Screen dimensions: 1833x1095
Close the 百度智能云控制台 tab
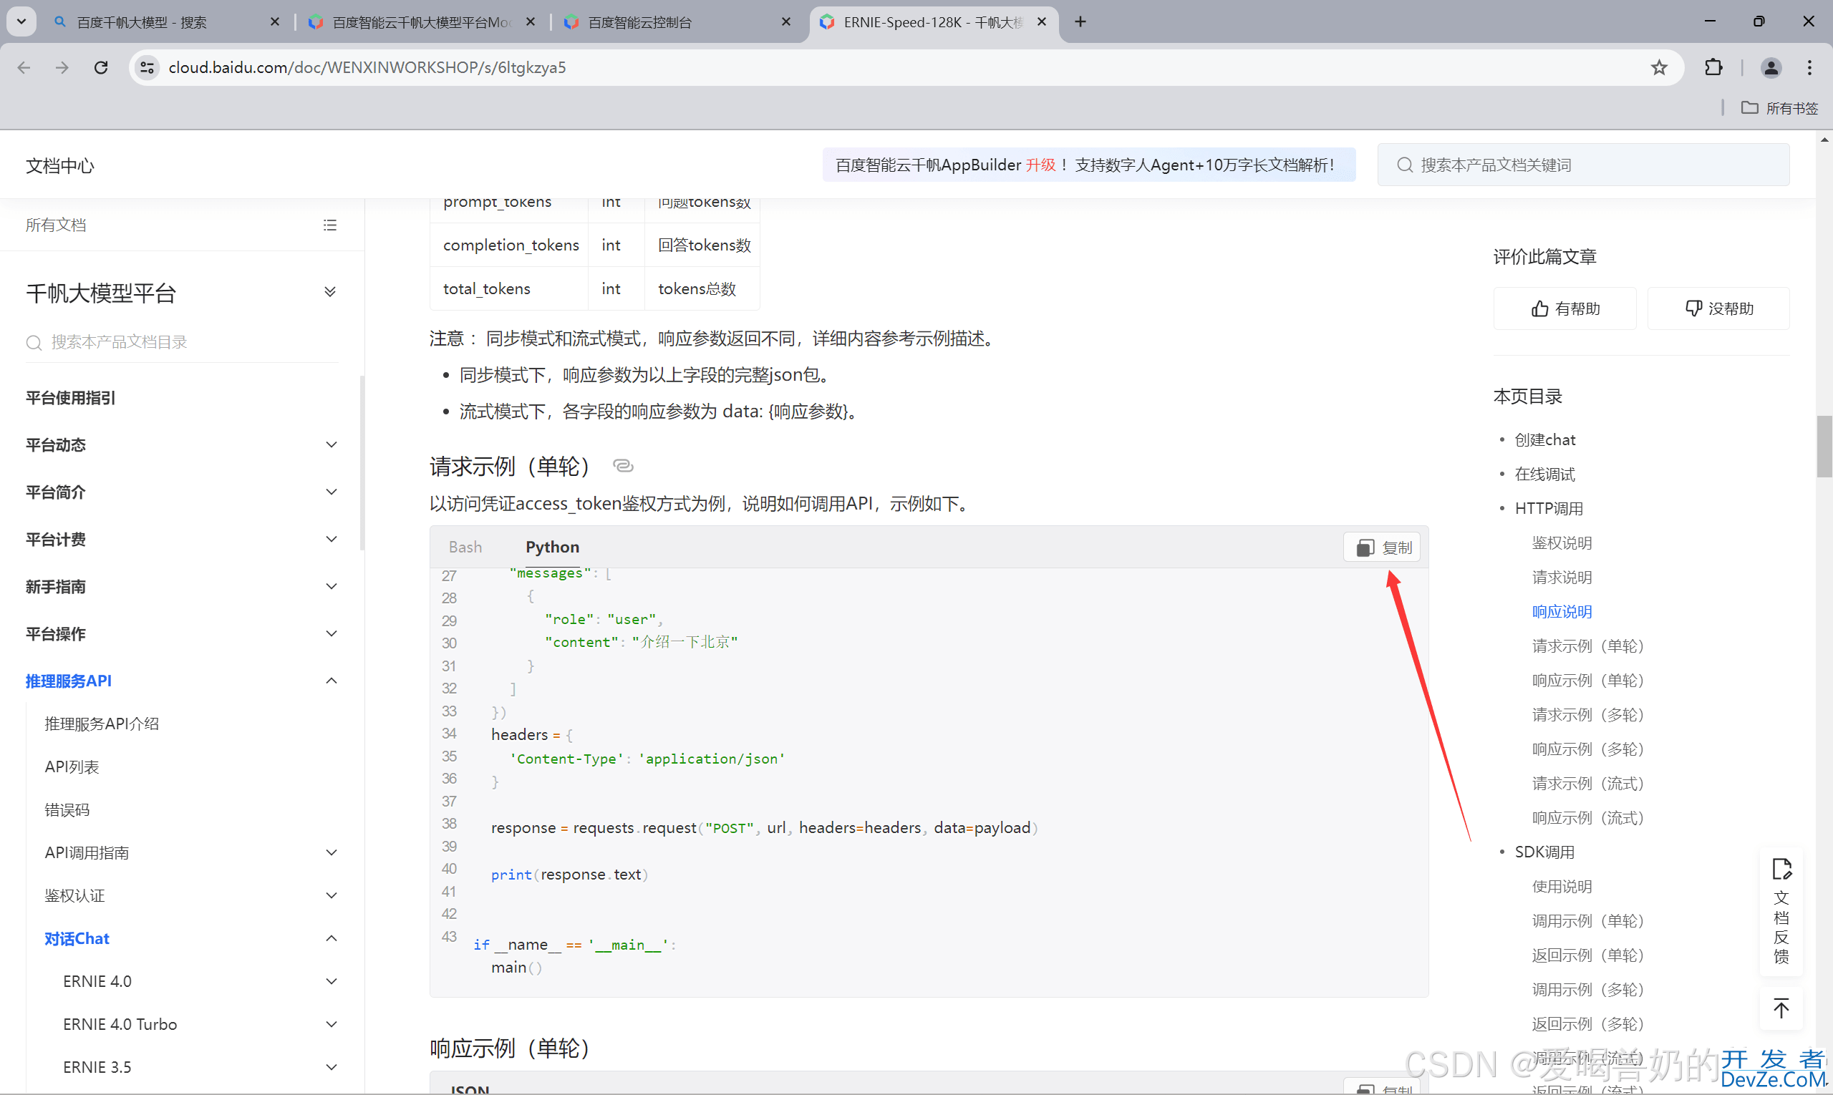point(785,22)
